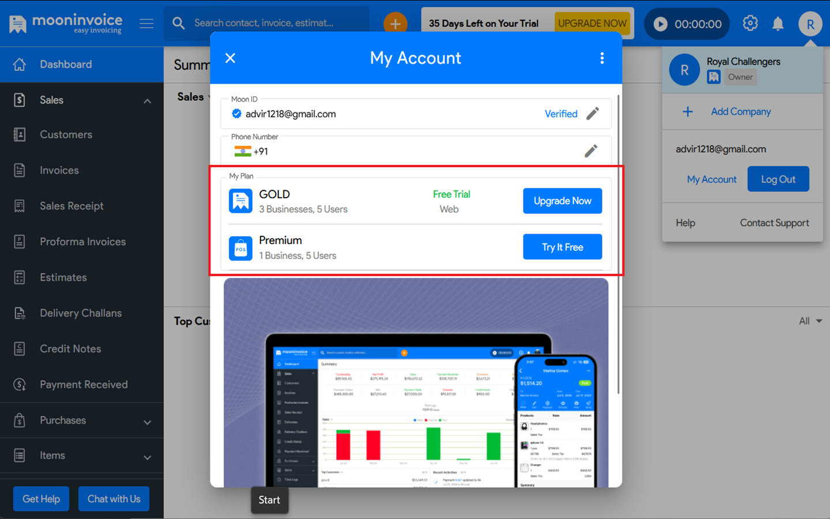Screen dimensions: 830x519
Task: Click the R profile avatar in header
Action: pos(810,24)
